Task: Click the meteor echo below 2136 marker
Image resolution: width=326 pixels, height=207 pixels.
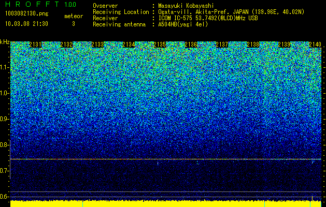Action: [197, 162]
